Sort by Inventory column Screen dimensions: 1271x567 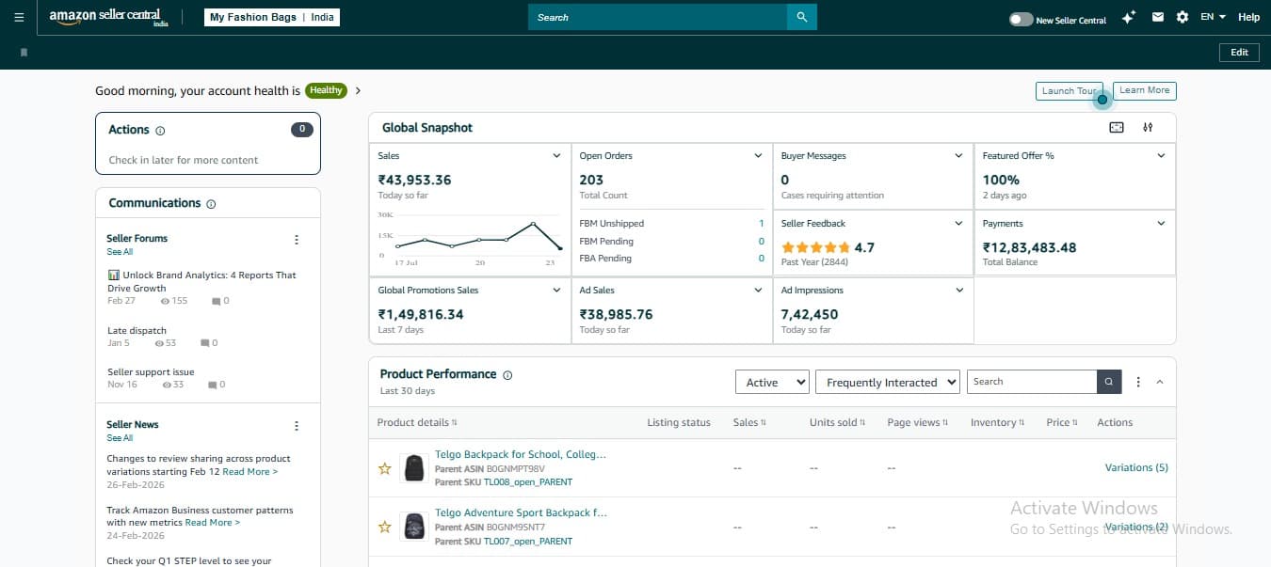click(998, 423)
